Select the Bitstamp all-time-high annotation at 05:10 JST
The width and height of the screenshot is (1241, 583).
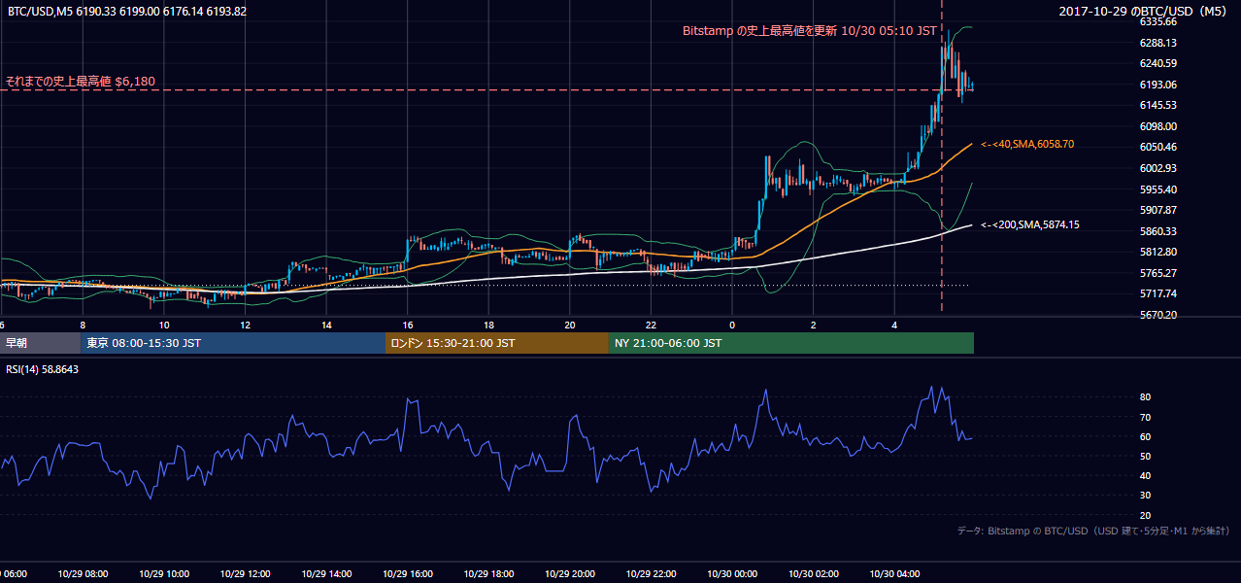coord(810,31)
